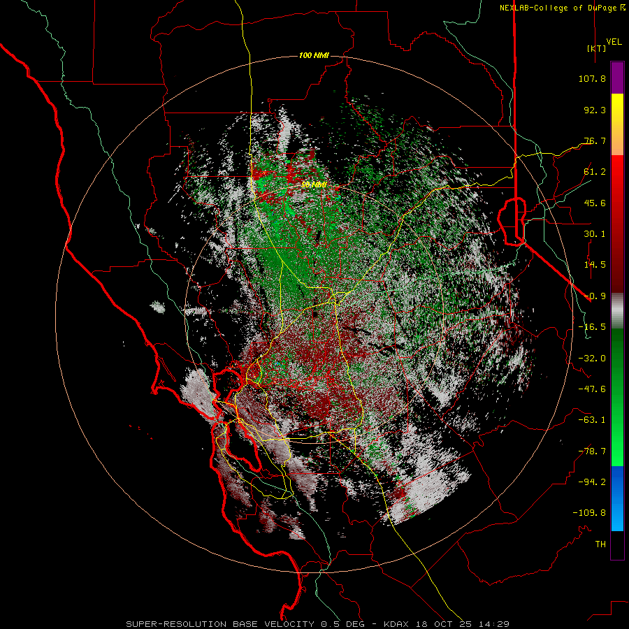Select the gray segment of the color bar
This screenshot has width=629, height=629.
point(617,311)
